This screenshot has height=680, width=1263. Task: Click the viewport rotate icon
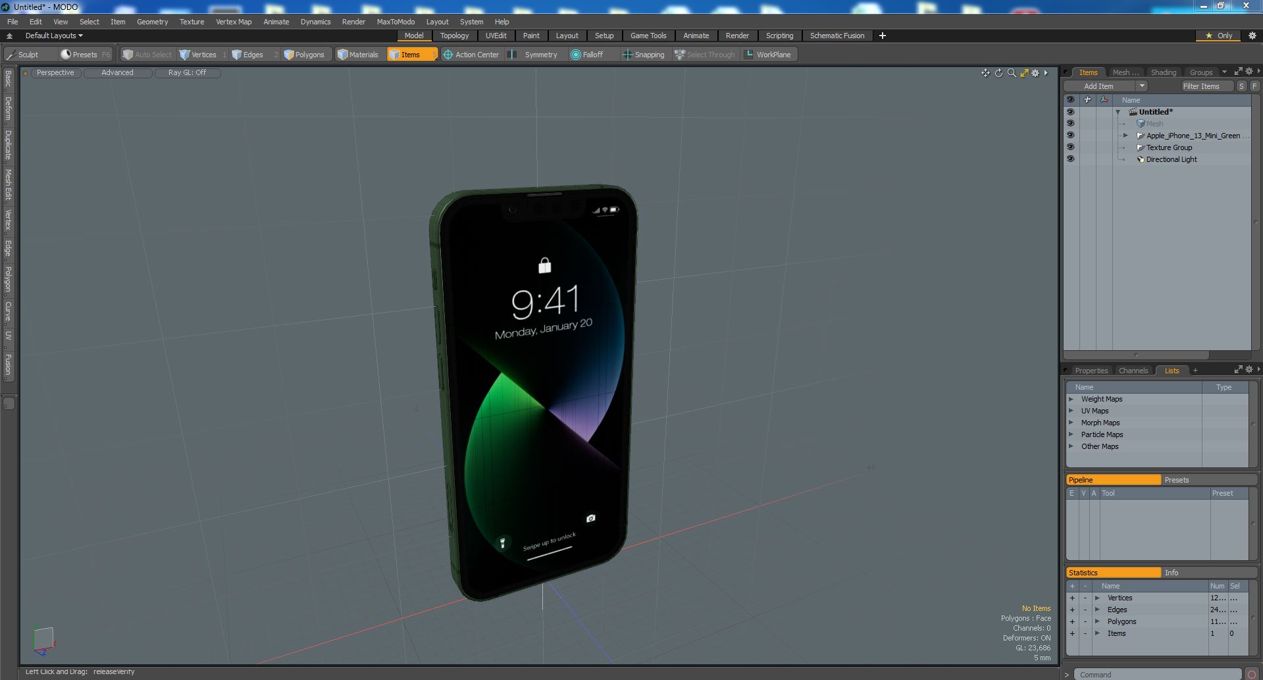[998, 73]
